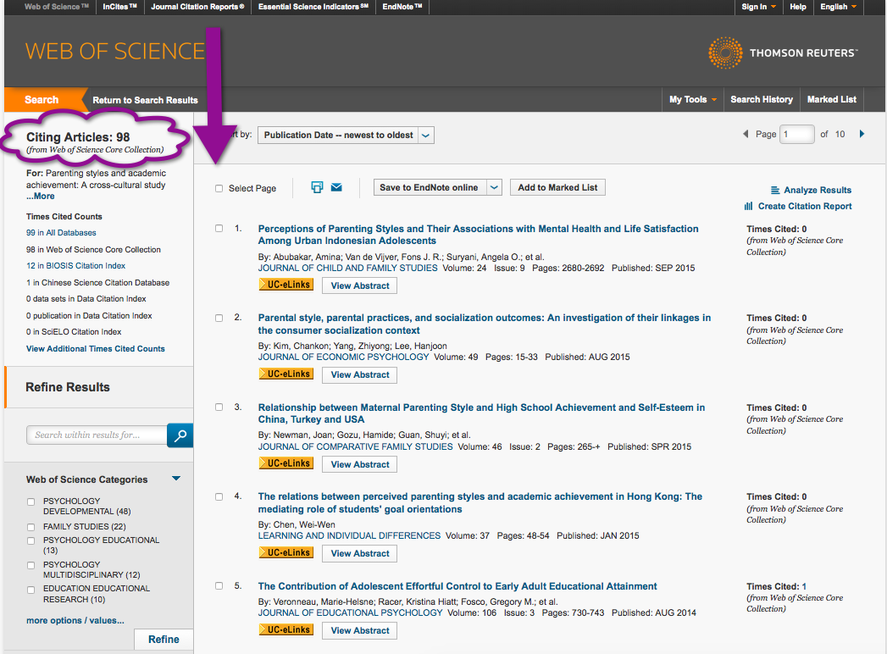Open the My Tools dropdown
This screenshot has width=887, height=654.
coord(693,100)
